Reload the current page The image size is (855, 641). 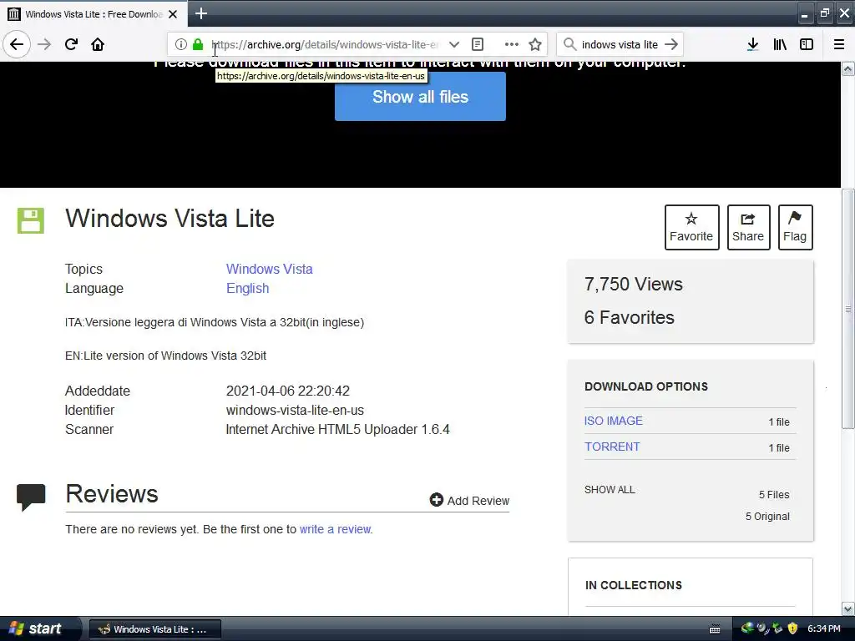(71, 44)
